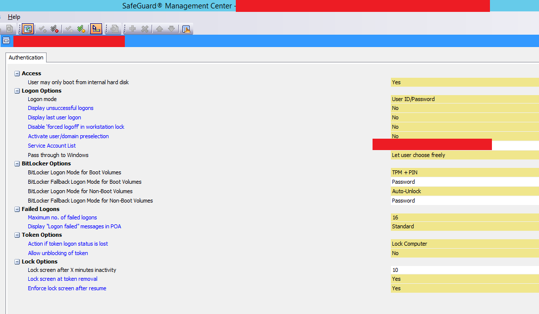Switch to the Authentication tab
This screenshot has width=539, height=314.
coord(26,57)
